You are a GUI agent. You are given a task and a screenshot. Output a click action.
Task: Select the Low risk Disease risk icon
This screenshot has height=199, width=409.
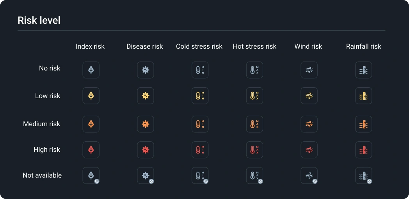click(x=146, y=96)
